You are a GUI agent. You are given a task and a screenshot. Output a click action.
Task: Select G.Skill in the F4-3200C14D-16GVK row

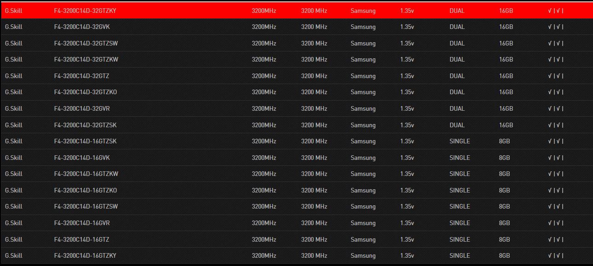click(x=13, y=158)
